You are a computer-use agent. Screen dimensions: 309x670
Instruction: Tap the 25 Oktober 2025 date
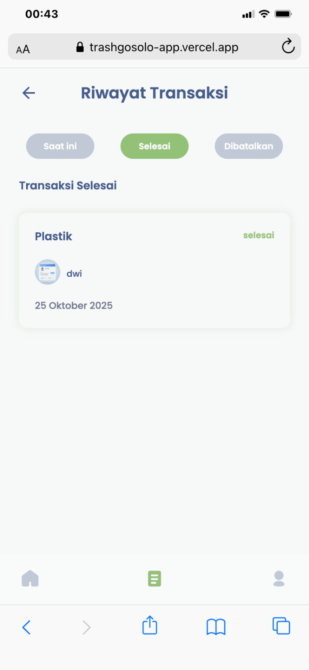[74, 305]
